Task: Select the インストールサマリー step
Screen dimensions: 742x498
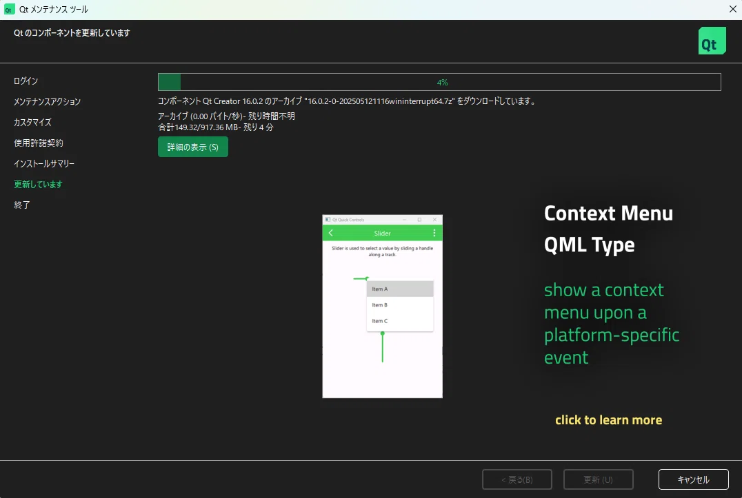Action: click(x=44, y=163)
